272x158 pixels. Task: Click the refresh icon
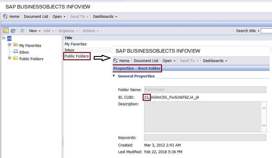click(x=22, y=31)
